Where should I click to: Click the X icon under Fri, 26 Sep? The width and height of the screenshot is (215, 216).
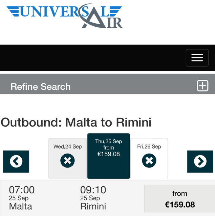[x=149, y=161]
